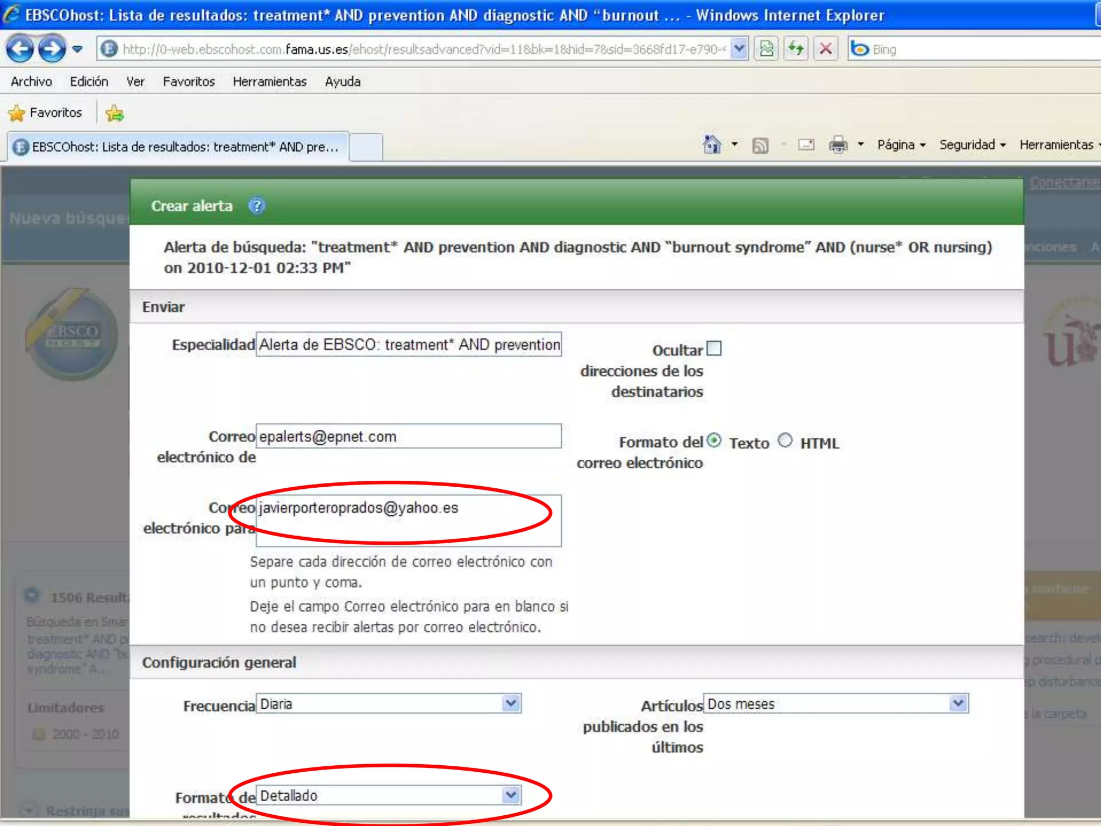Click the browser Back arrow button
This screenshot has width=1101, height=826.
click(x=20, y=49)
